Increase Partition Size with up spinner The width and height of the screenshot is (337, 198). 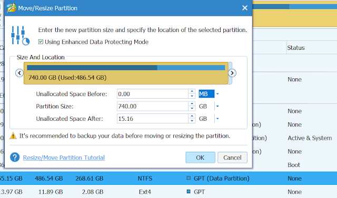192,104
